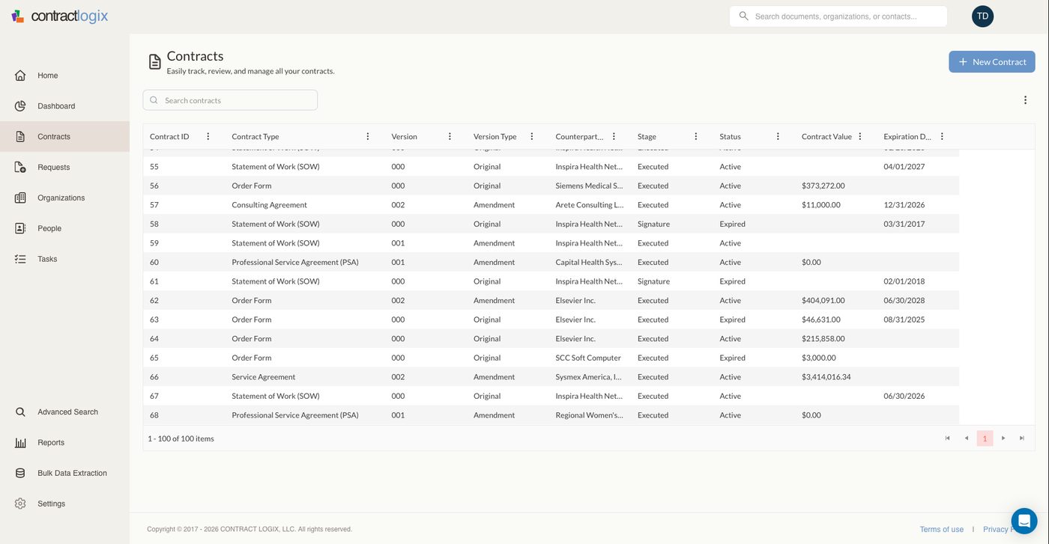Click Regional Women's counterparty in row 68

(x=589, y=415)
